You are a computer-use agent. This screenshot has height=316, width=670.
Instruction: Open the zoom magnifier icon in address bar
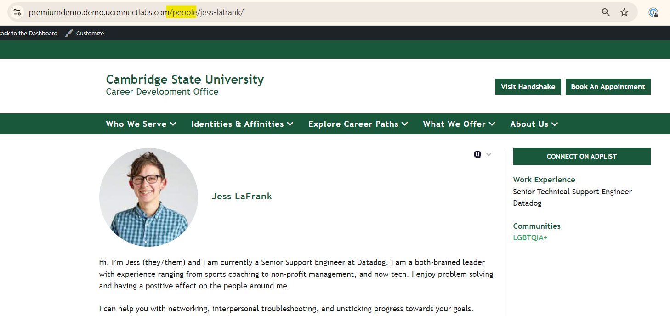(606, 12)
